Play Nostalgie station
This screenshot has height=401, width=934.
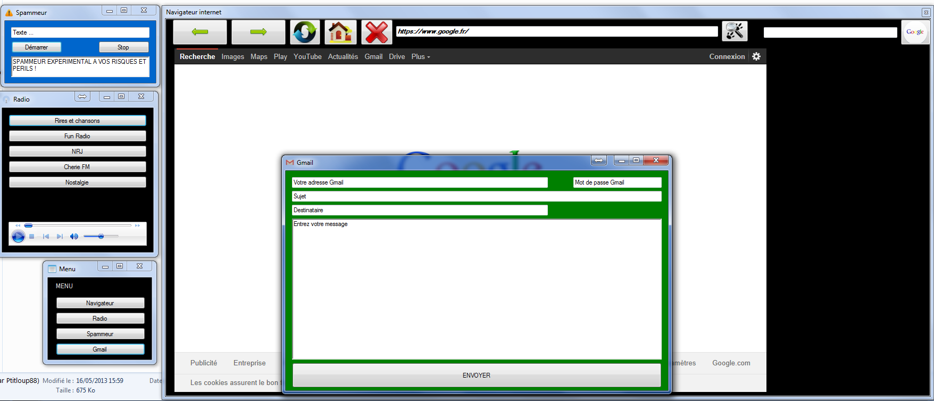[x=77, y=182]
